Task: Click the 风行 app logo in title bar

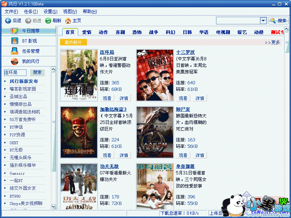Action: pos(4,4)
